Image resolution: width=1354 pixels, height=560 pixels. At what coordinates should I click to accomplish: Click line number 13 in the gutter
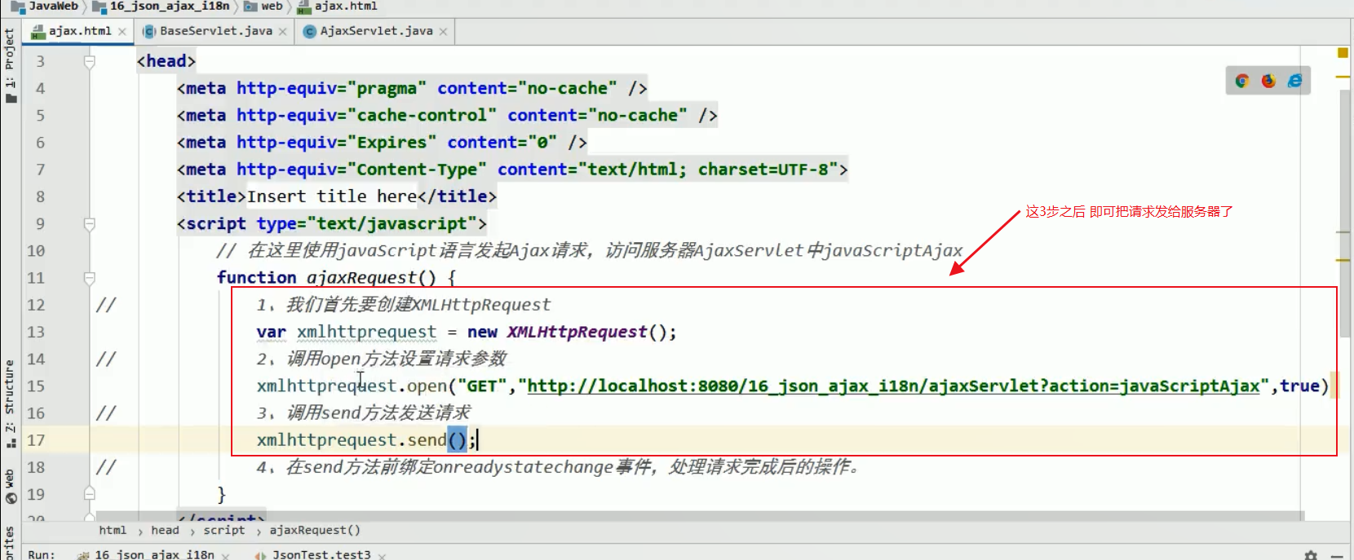click(x=36, y=332)
